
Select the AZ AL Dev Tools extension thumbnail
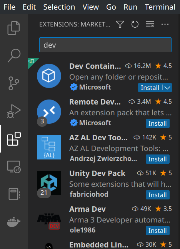click(49, 148)
